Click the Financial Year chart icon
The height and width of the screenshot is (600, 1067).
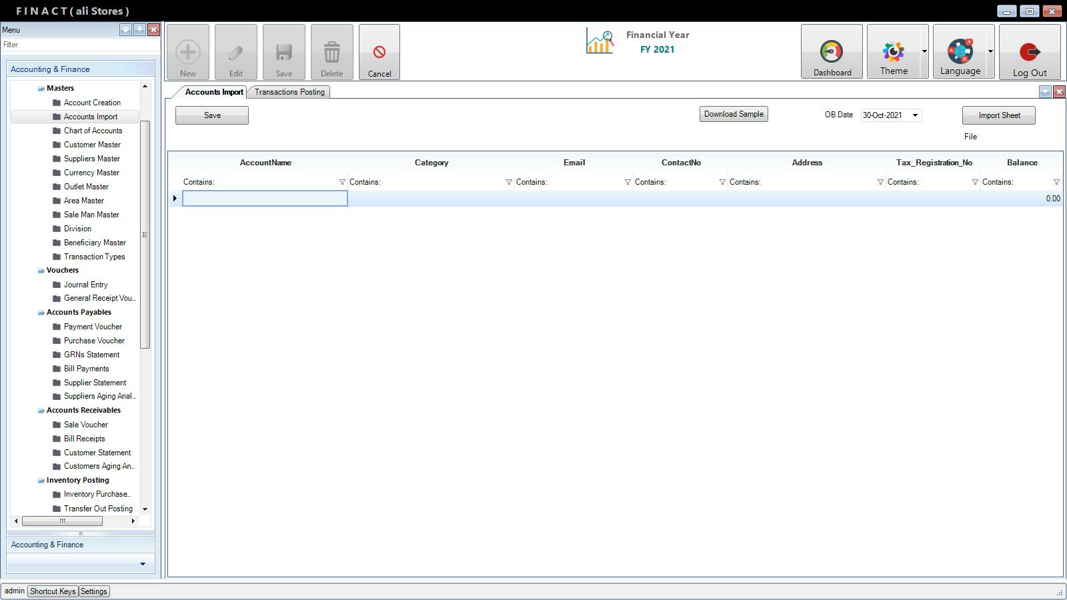click(600, 41)
